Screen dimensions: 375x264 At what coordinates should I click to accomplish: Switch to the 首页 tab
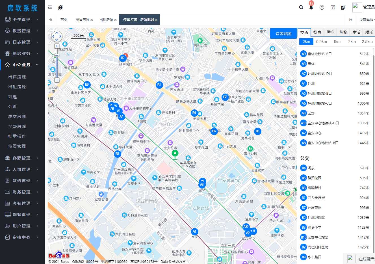click(x=64, y=20)
